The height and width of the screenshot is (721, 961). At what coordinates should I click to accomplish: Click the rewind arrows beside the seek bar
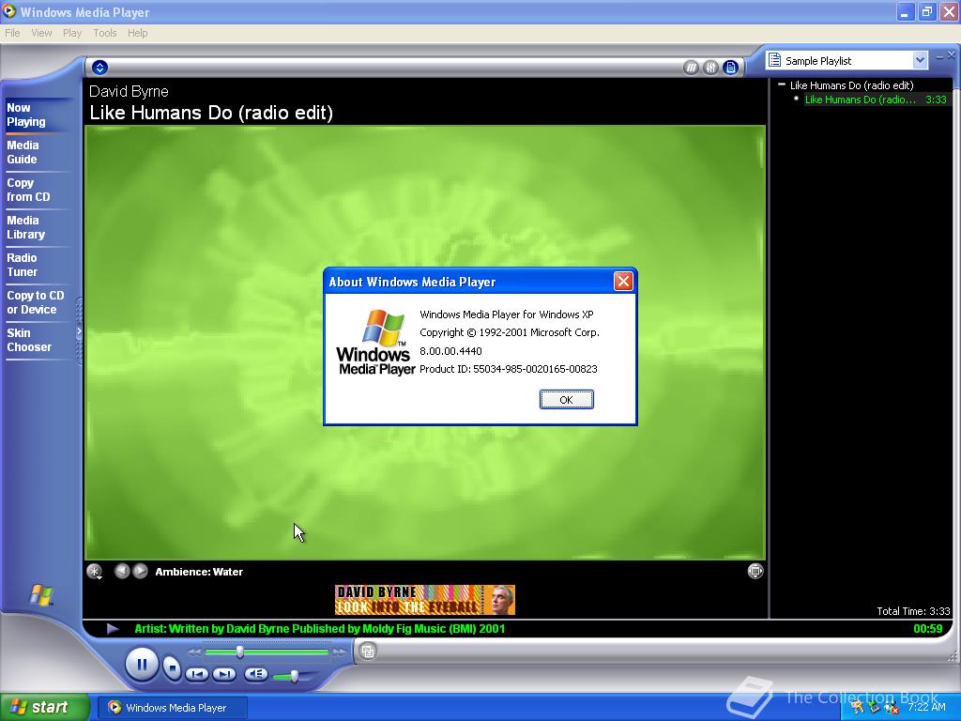click(194, 652)
